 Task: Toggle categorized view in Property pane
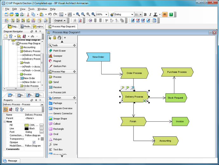coord(6,109)
